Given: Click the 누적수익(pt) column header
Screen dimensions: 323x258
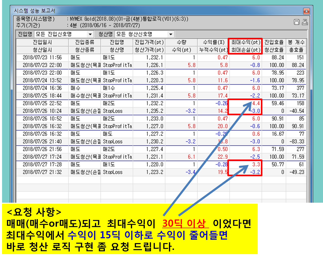Looking at the screenshot, I should point(213,50).
